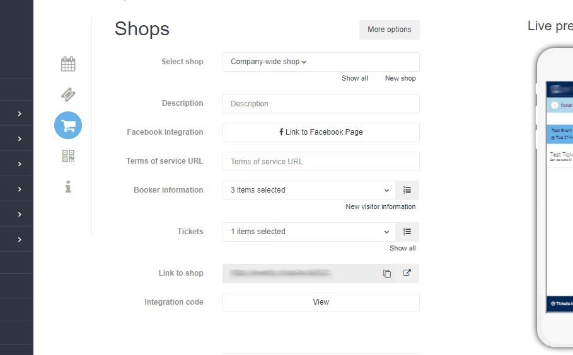Open Tickets list editor icon
Image resolution: width=573 pixels, height=355 pixels.
click(x=407, y=232)
